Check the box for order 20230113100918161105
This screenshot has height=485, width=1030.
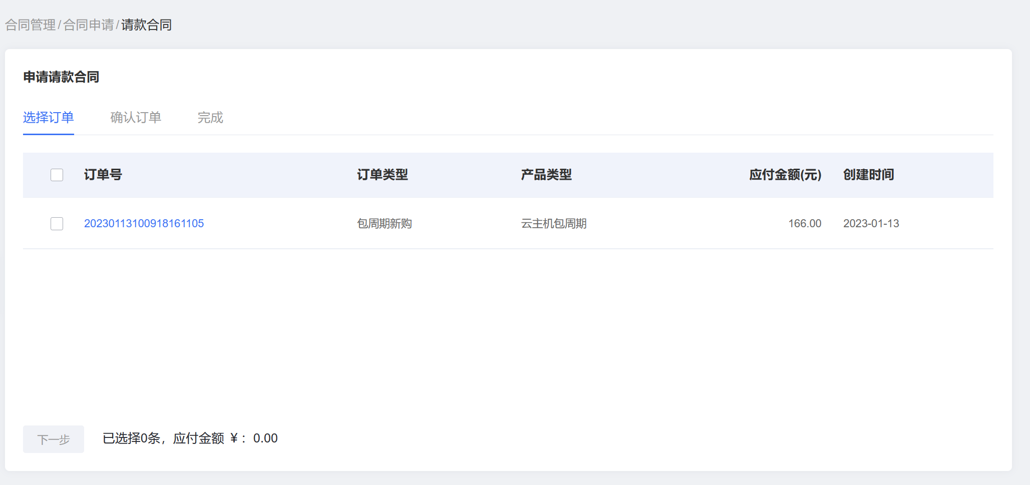coord(57,224)
